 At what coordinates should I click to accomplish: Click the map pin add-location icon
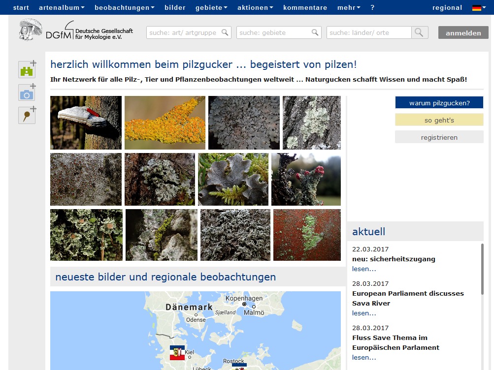pos(27,116)
